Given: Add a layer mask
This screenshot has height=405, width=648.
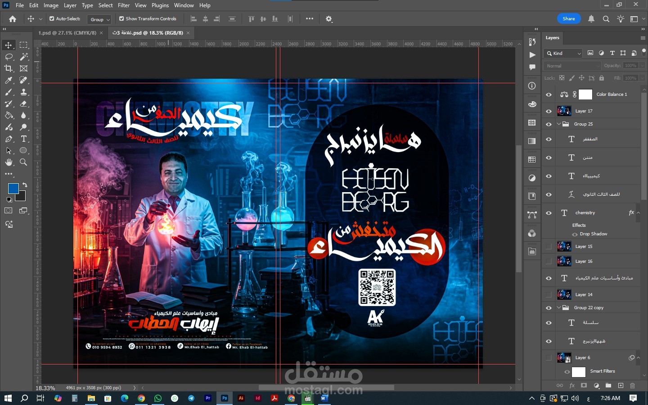Looking at the screenshot, I should click(584, 386).
